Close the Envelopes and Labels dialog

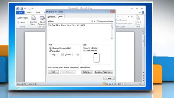click(113, 12)
